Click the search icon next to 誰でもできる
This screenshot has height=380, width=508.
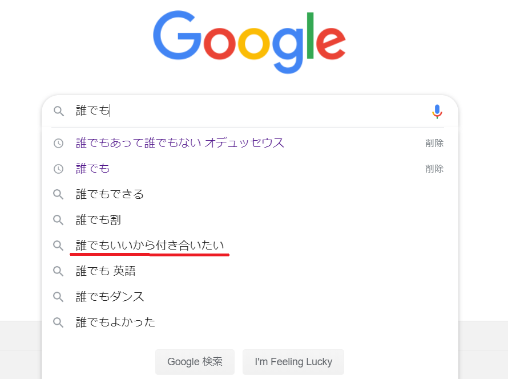(x=58, y=194)
